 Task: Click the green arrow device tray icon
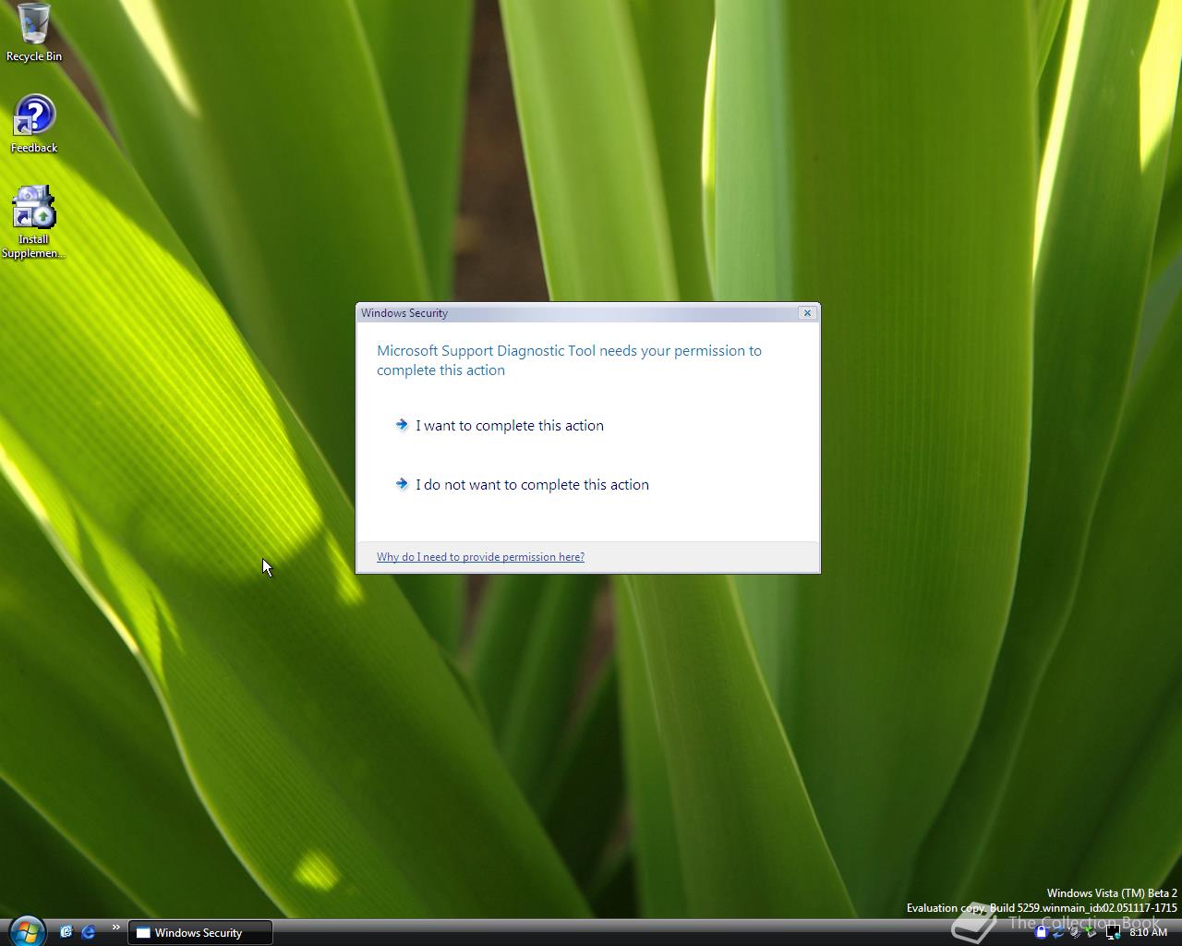(x=1092, y=932)
